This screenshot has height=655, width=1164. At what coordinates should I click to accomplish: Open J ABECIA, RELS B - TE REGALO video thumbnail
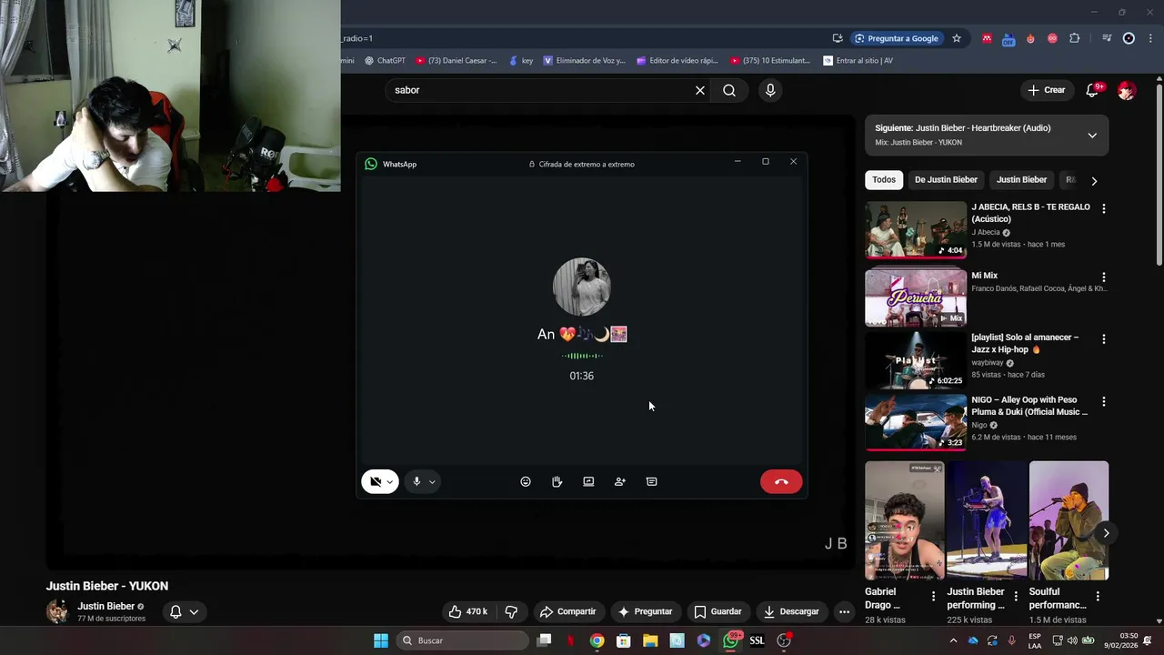point(916,229)
